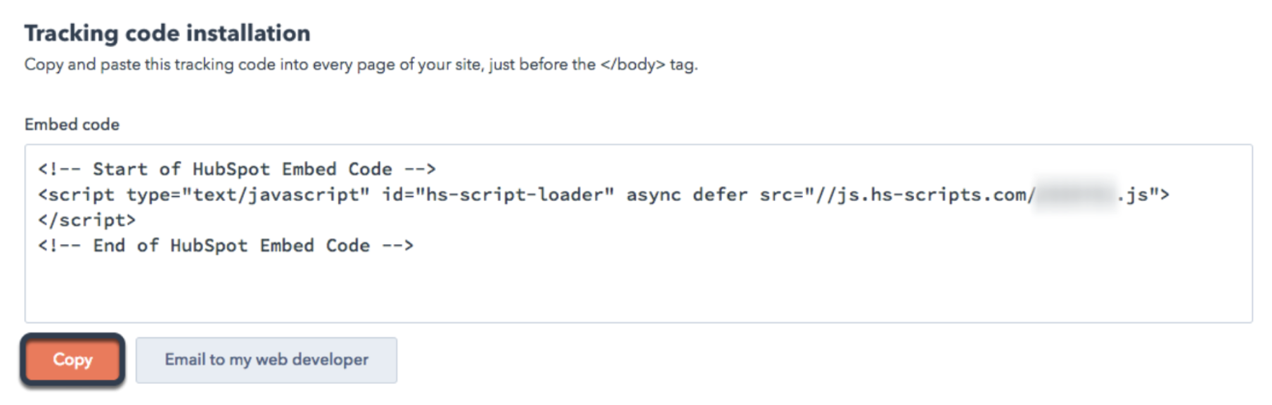Click the orange Copy button
The width and height of the screenshot is (1272, 405).
click(x=72, y=360)
